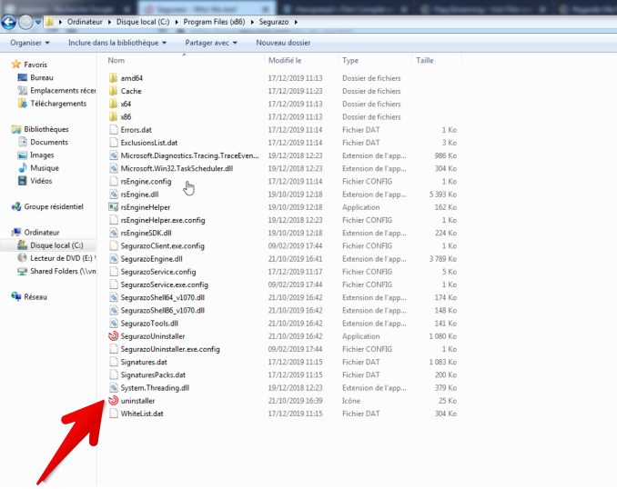Click the Forward navigation arrow button

pos(26,23)
